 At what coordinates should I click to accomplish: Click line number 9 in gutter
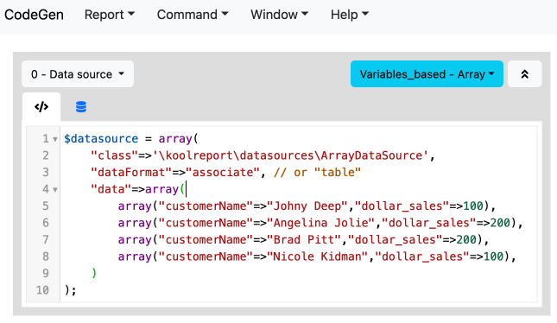click(46, 273)
